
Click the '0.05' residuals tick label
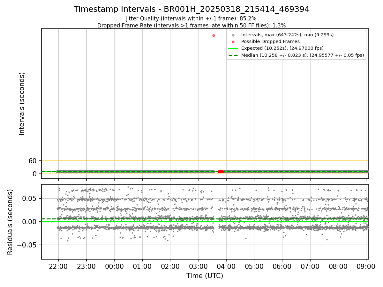coord(30,198)
